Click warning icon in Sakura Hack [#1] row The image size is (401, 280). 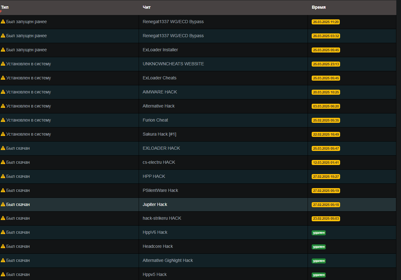click(x=3, y=134)
